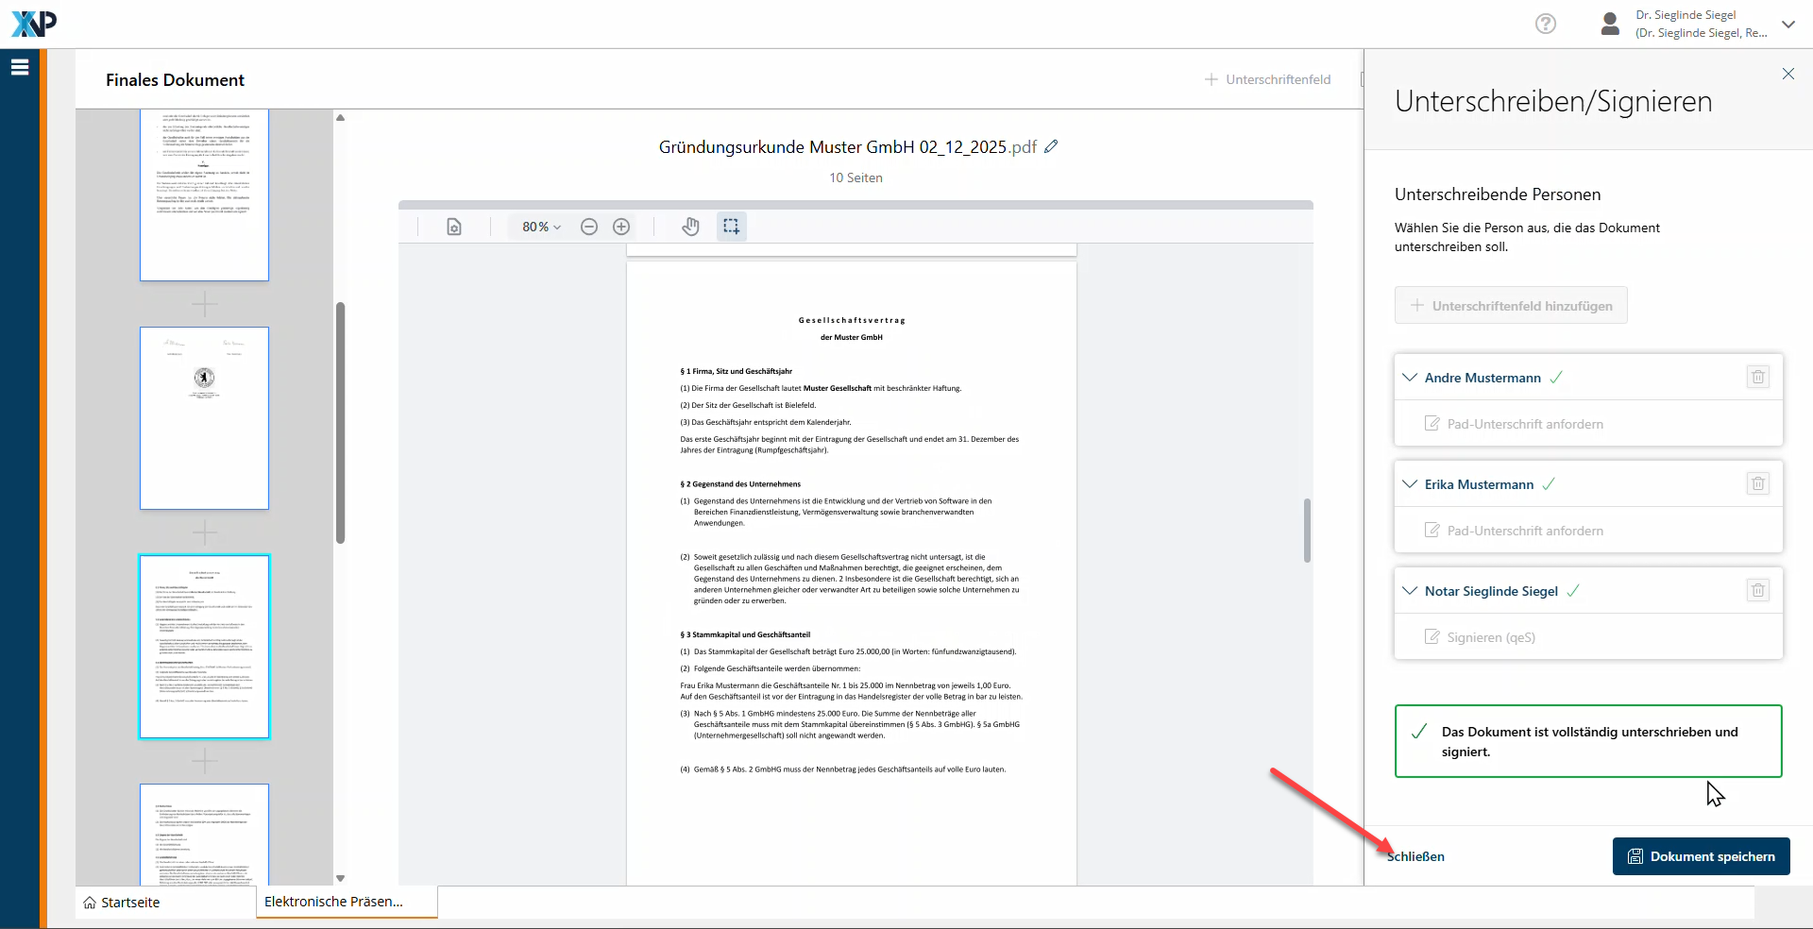The image size is (1813, 929).
Task: Switch to the Startseite tab
Action: point(122,903)
